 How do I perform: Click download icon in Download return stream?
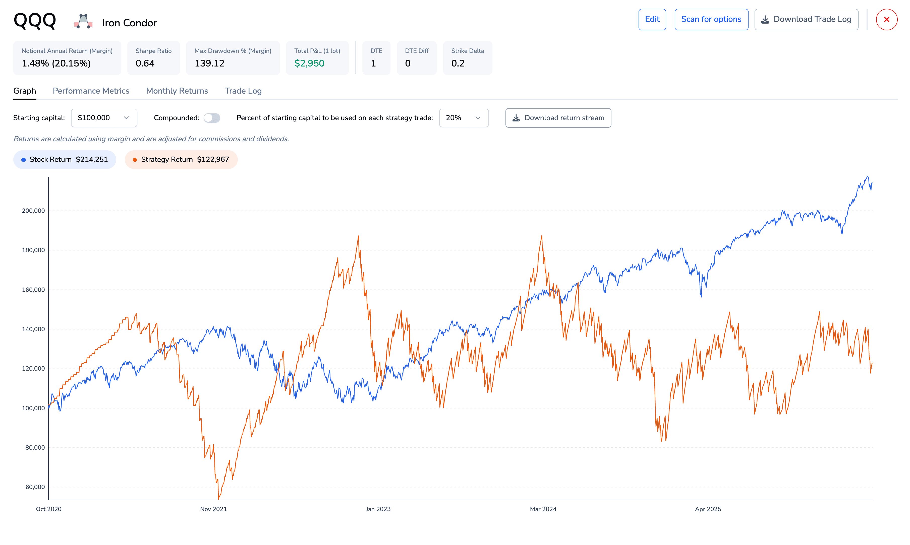pos(516,118)
